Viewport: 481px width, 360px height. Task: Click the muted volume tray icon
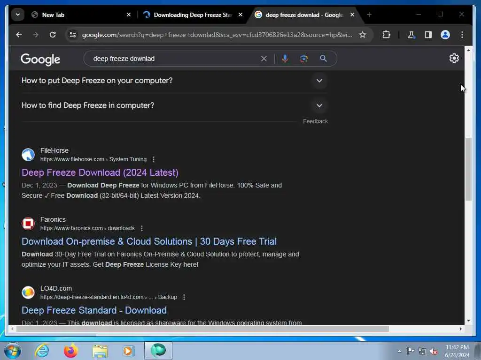pos(434,352)
